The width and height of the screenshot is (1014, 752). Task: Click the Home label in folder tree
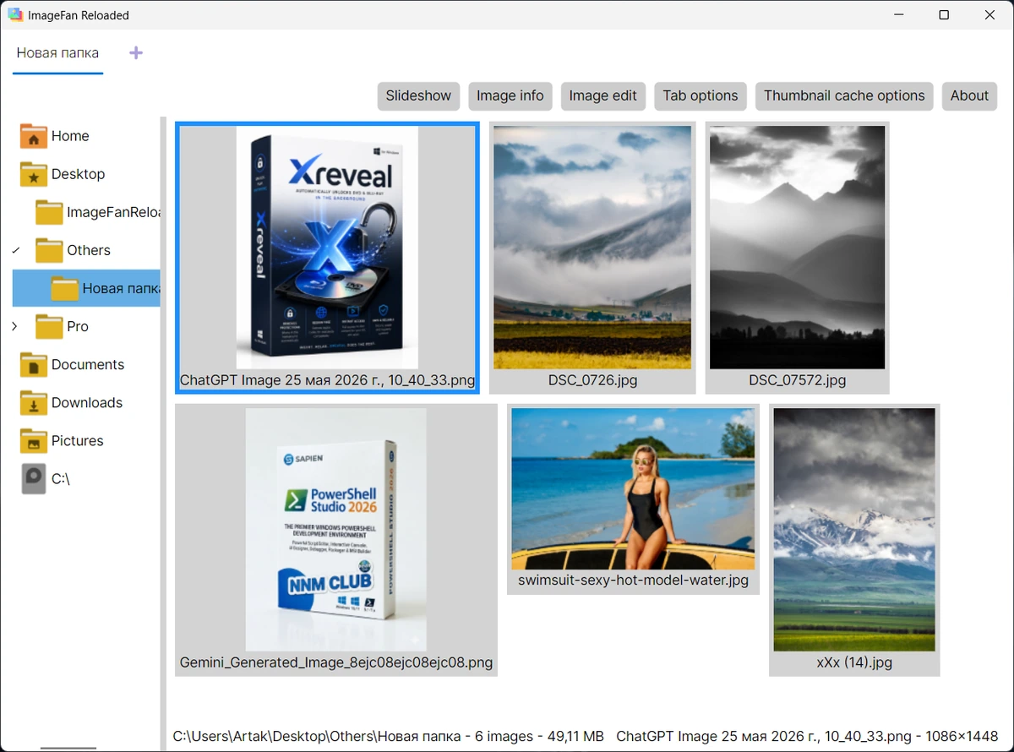[70, 136]
